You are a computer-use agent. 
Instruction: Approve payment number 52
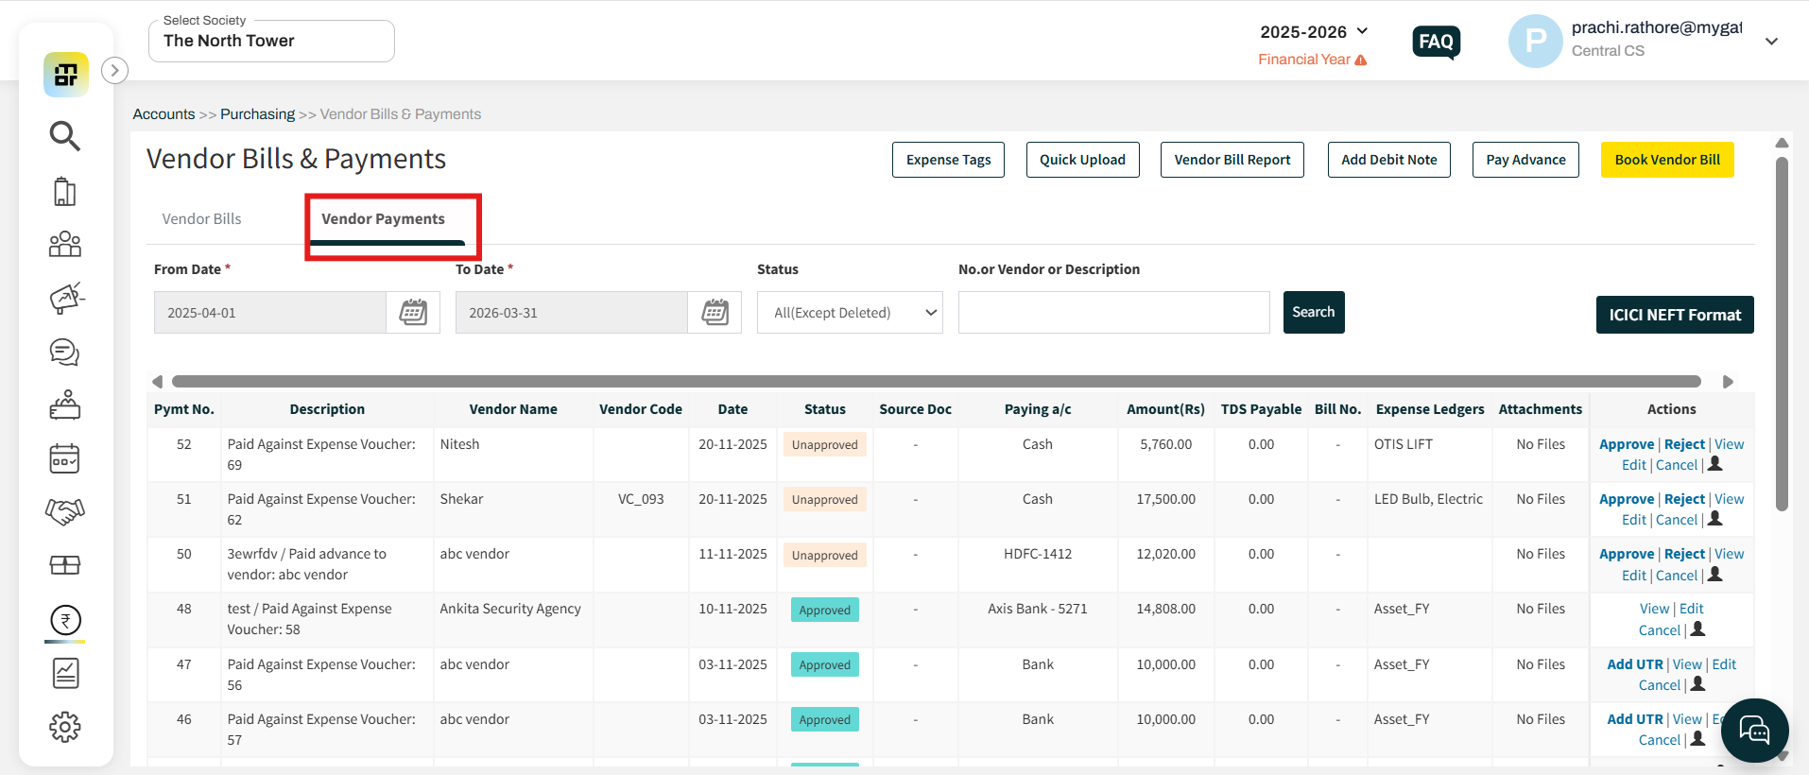[x=1626, y=444]
